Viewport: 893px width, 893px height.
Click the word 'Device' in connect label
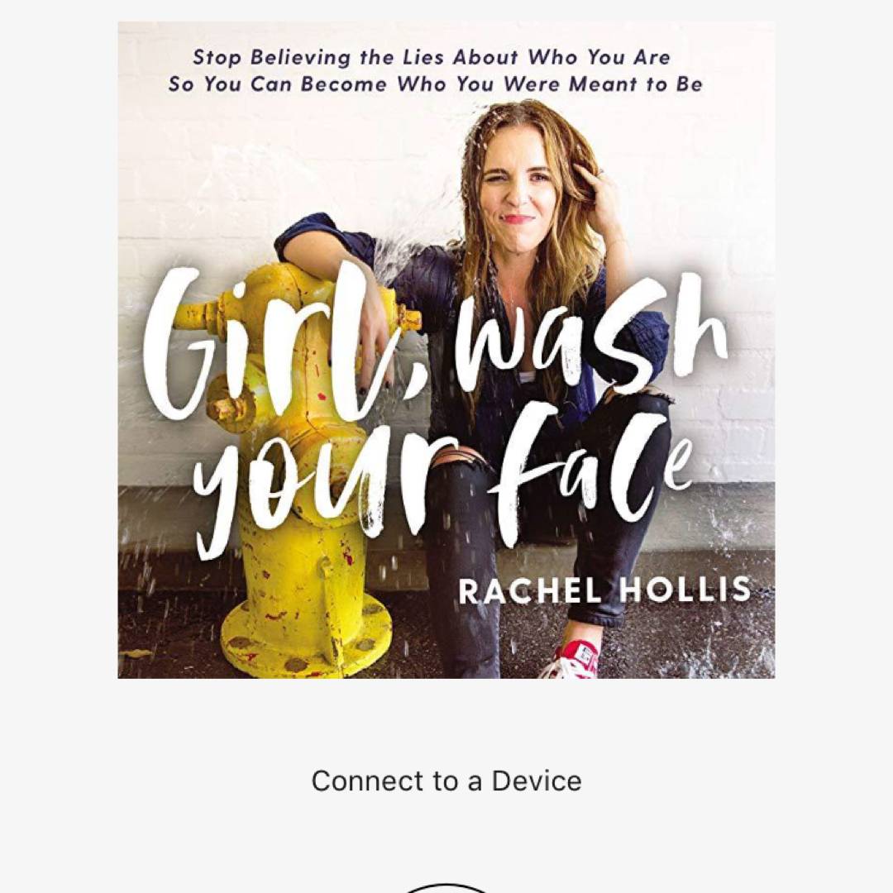[x=537, y=781]
